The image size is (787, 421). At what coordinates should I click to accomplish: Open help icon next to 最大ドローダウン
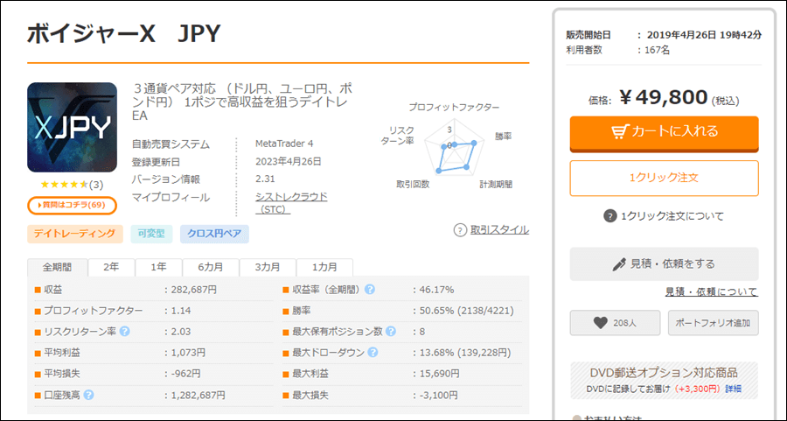[373, 353]
